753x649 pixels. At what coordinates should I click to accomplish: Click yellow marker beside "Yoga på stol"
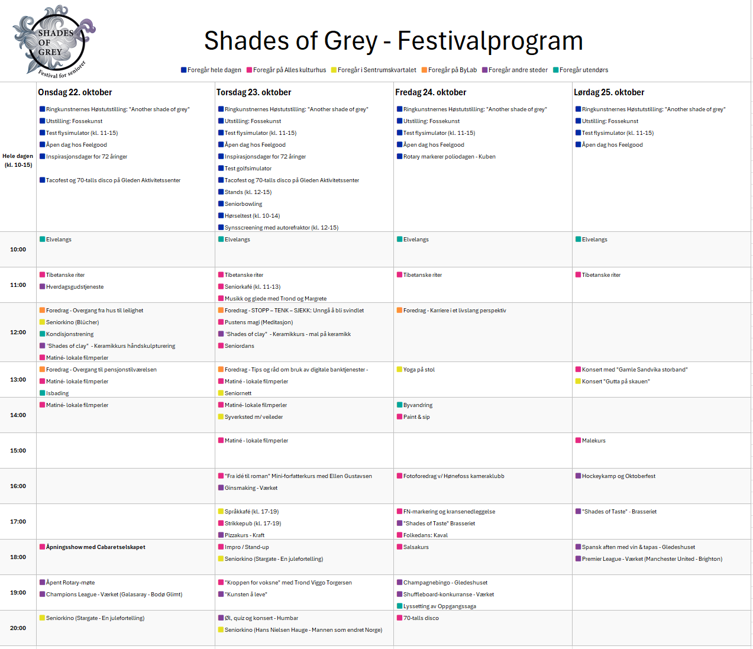click(x=399, y=369)
